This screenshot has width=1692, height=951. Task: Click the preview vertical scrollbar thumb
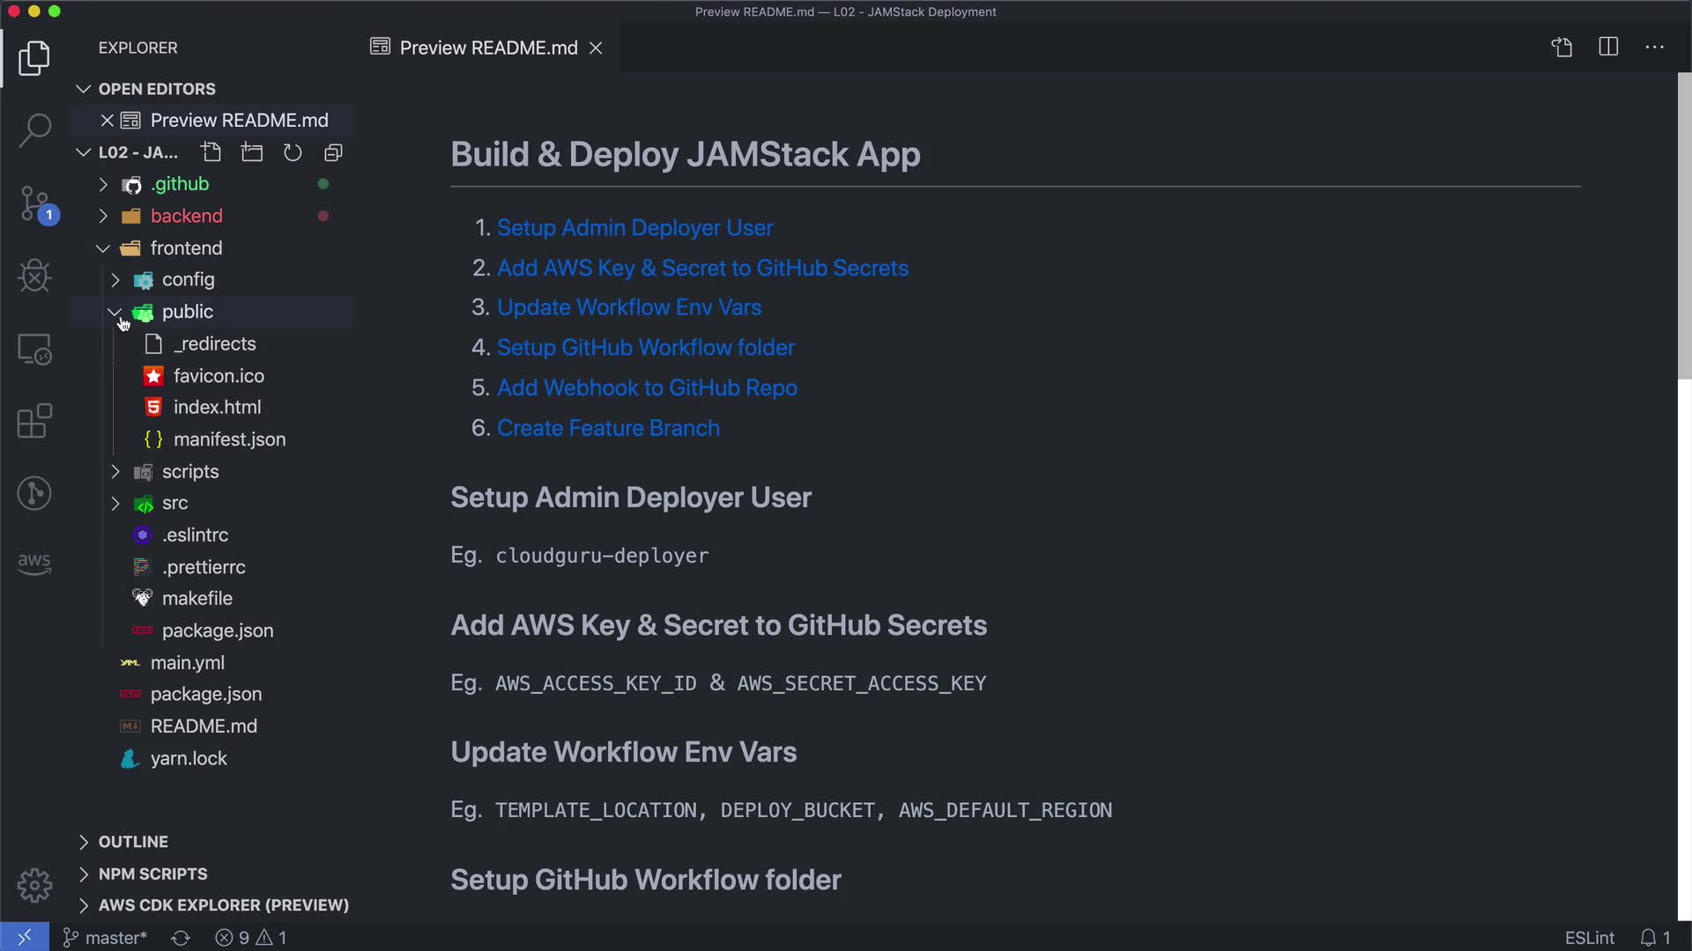click(1684, 225)
